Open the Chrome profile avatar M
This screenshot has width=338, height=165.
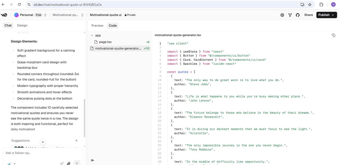coord(333,5)
